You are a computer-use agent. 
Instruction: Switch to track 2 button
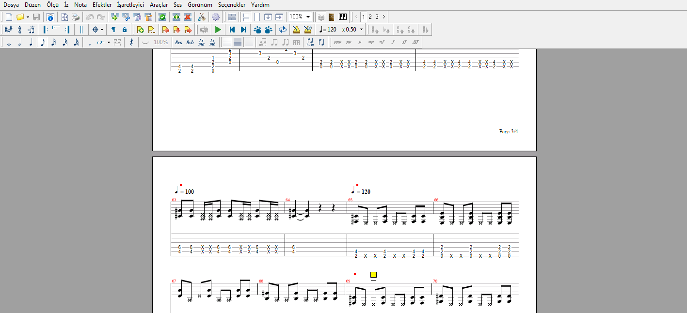[370, 17]
